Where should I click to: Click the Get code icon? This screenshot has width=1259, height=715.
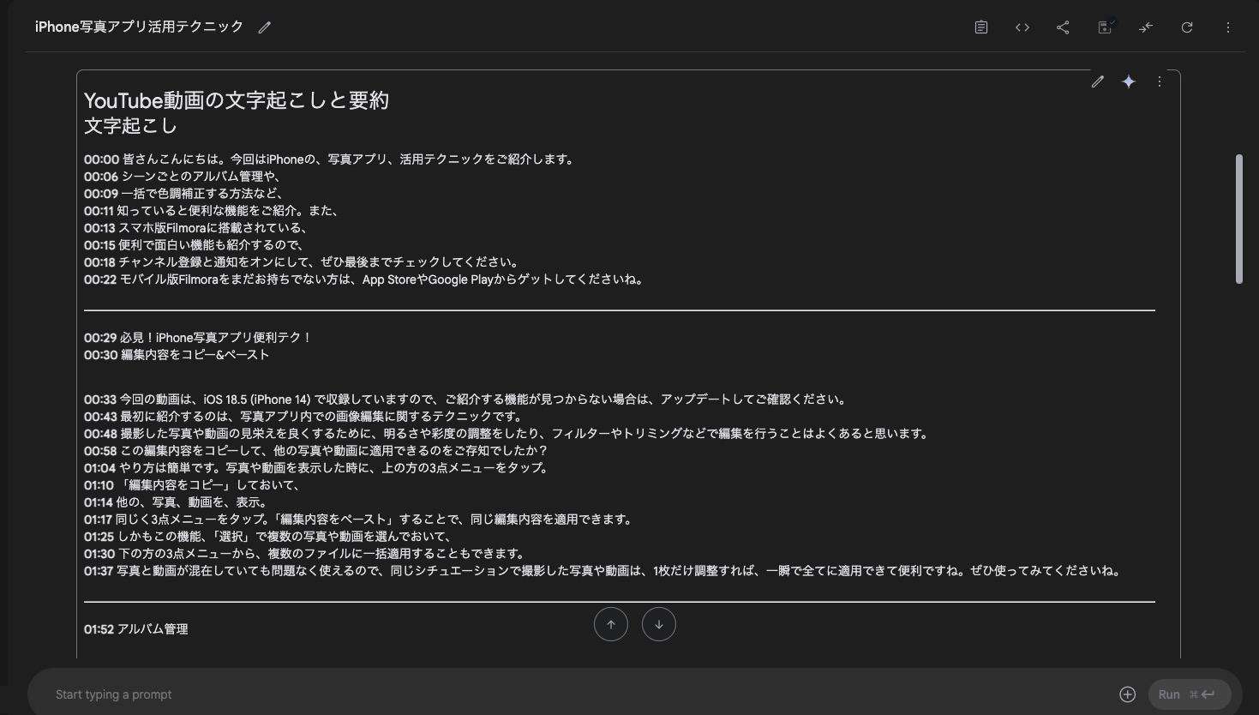pyautogui.click(x=1022, y=27)
